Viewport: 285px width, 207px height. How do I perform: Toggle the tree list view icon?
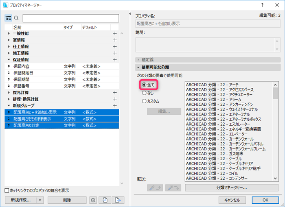tap(8, 18)
